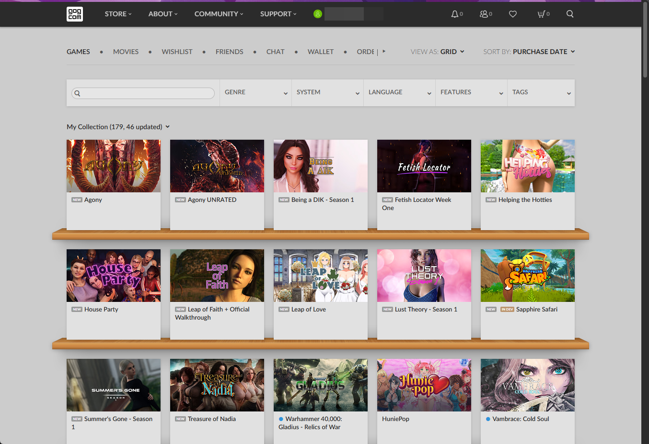Open the STORE menu
The height and width of the screenshot is (444, 649).
pyautogui.click(x=118, y=14)
